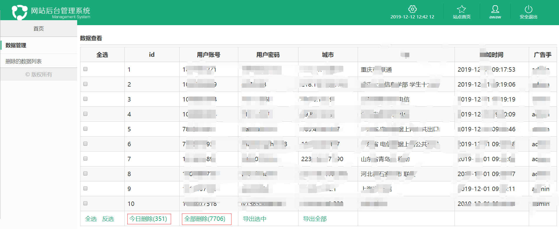
Task: Tick the checkbox for row id 9
Action: (x=85, y=188)
